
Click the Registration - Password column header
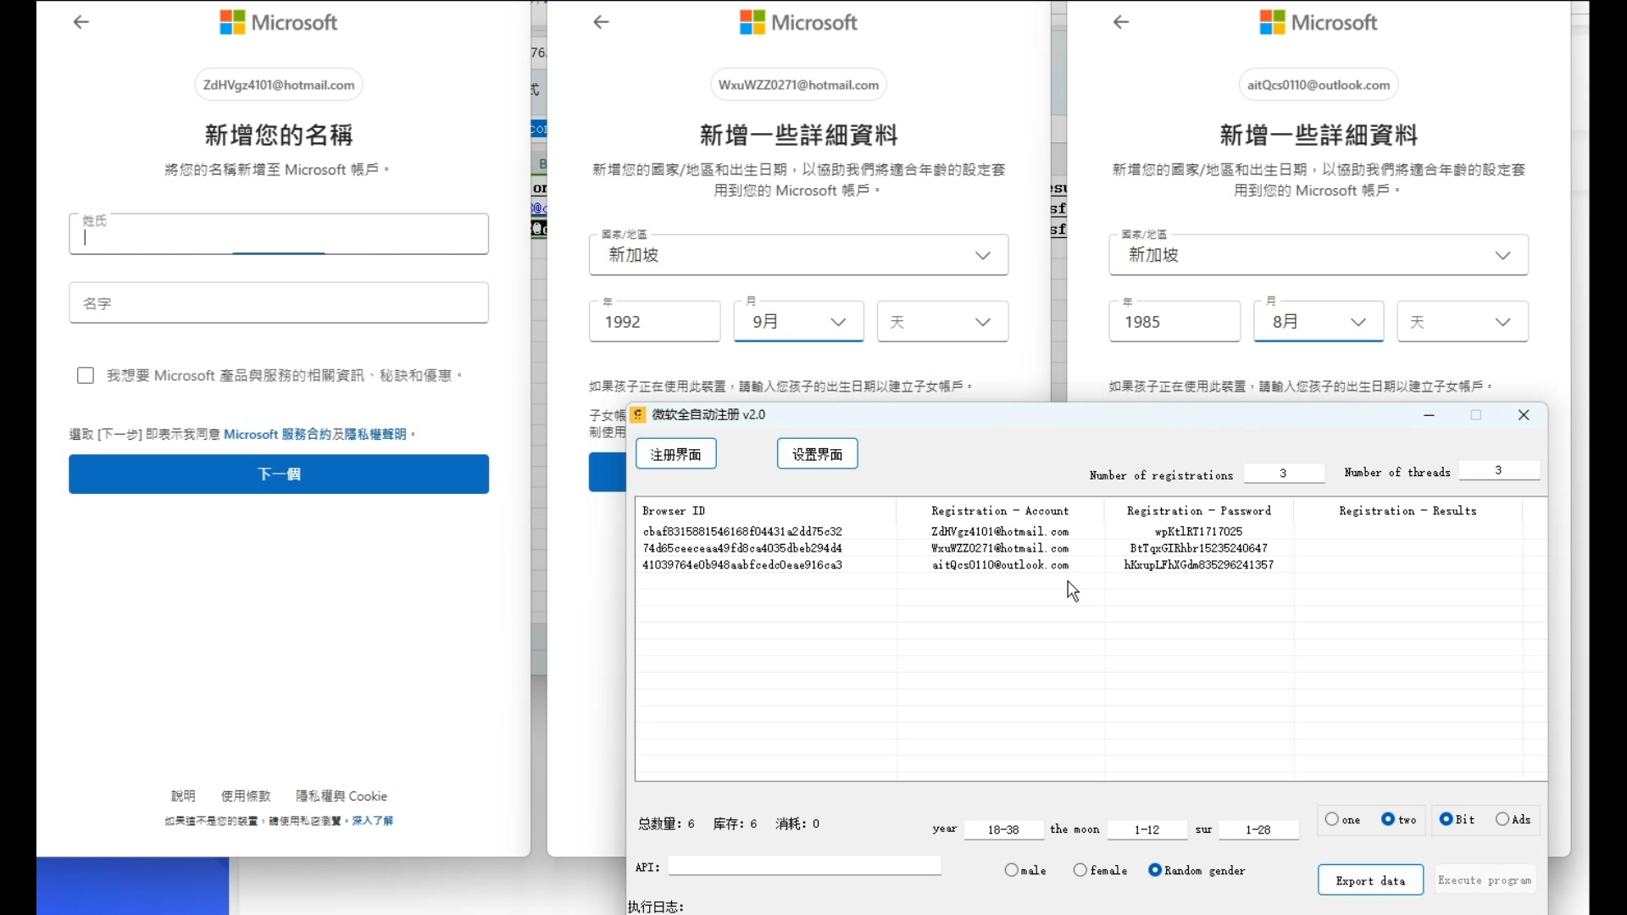pos(1199,511)
